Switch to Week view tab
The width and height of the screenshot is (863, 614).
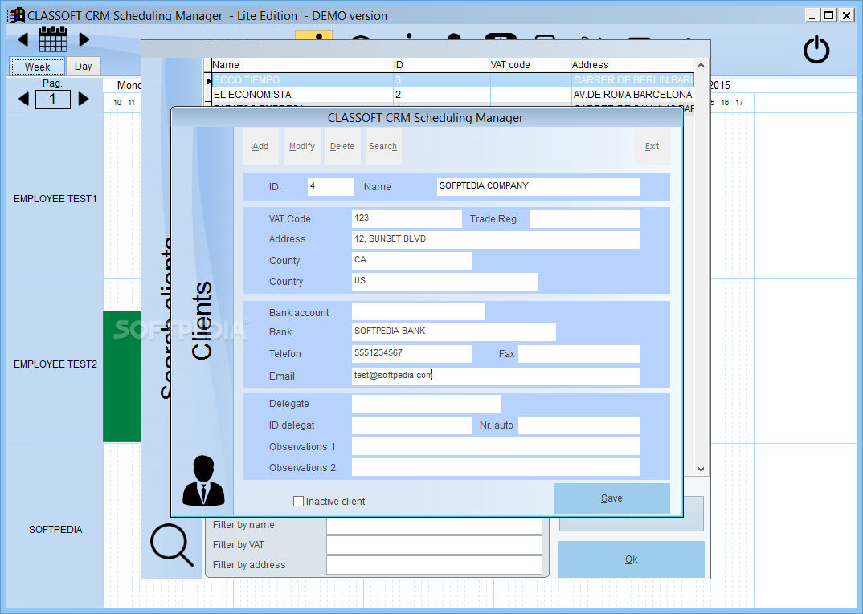click(38, 67)
